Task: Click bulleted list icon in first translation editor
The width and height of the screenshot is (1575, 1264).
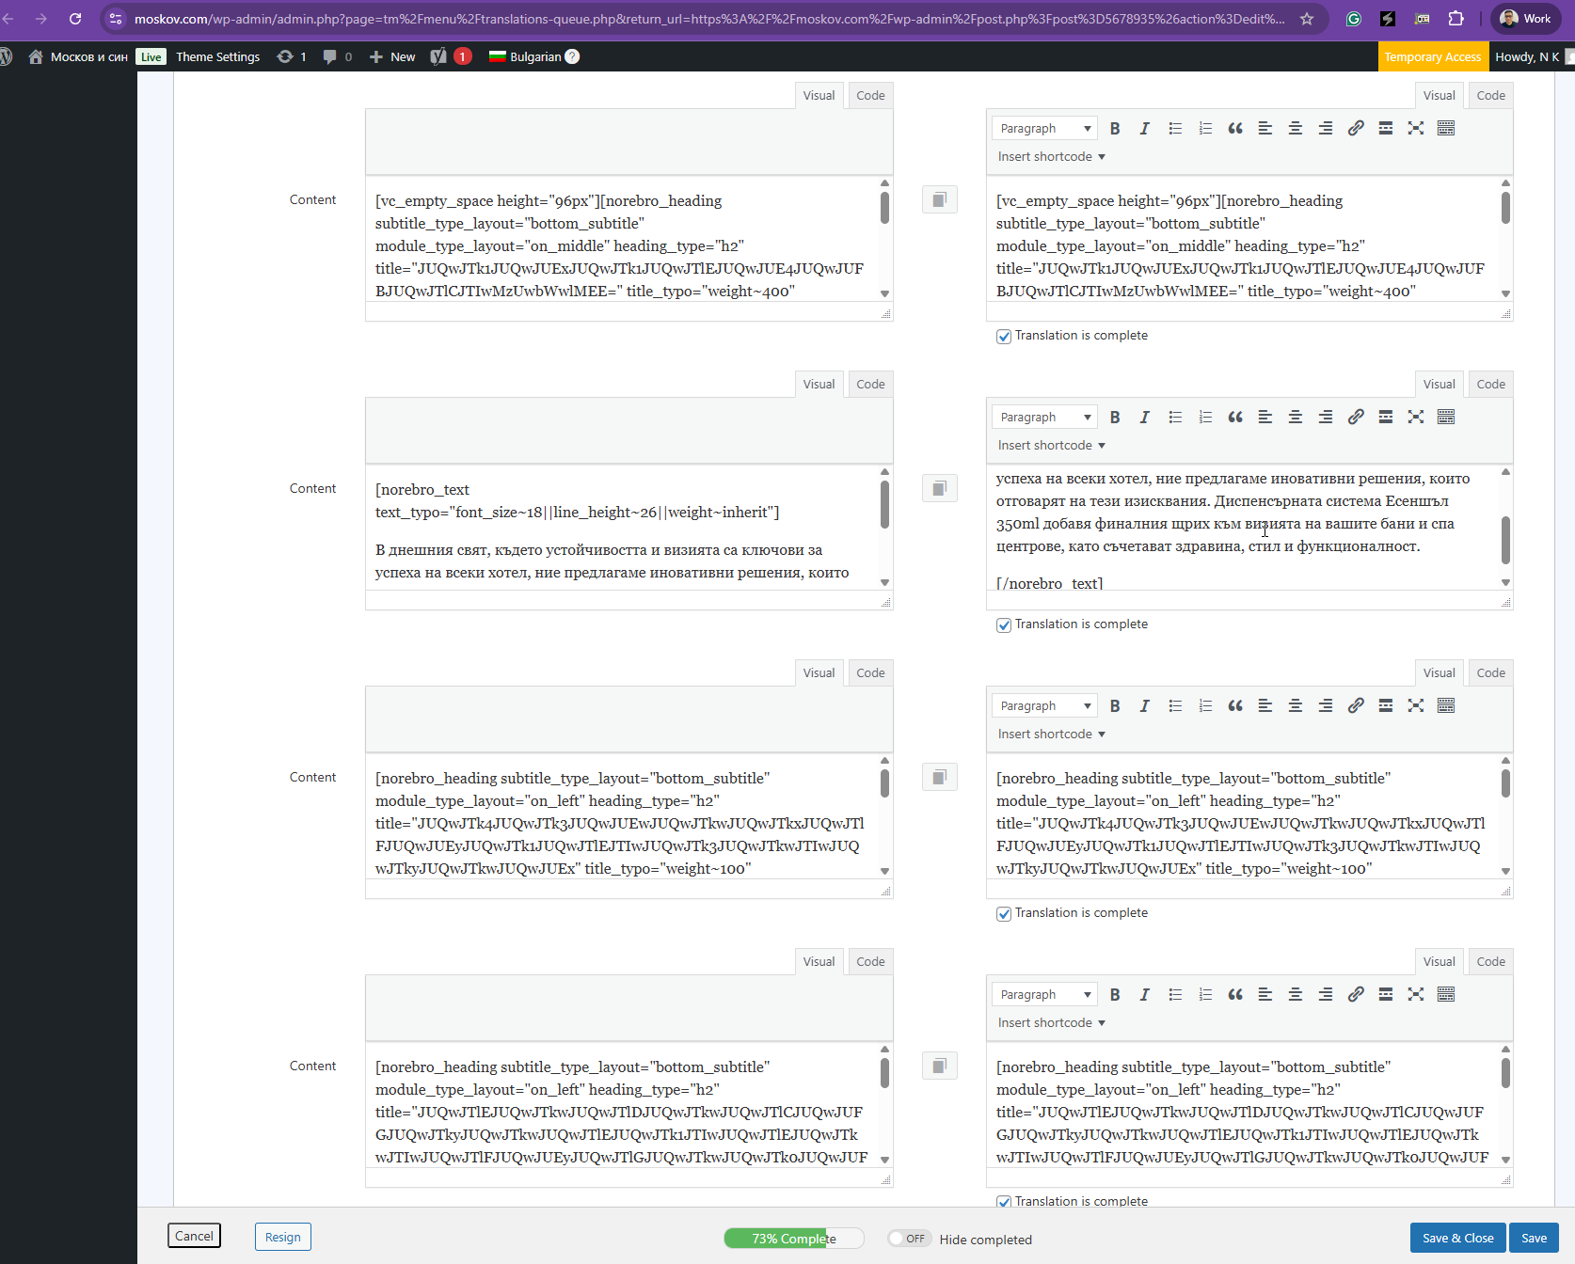Action: 1175,128
